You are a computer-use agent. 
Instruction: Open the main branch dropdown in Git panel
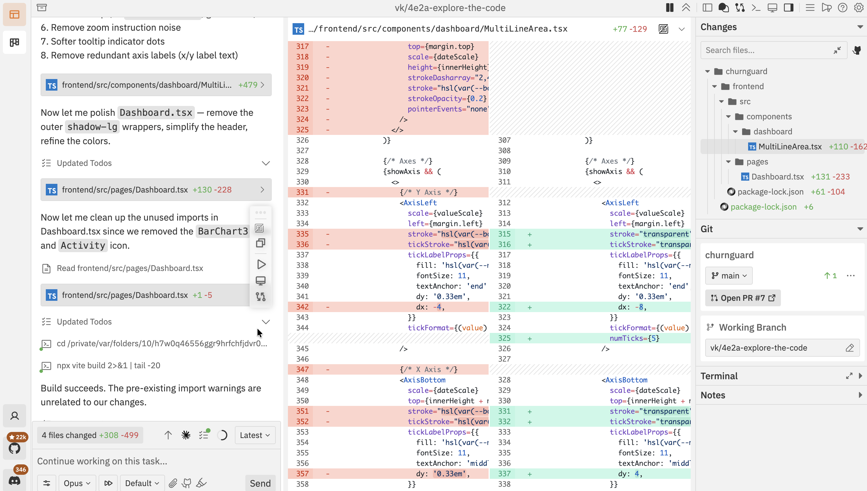click(728, 275)
